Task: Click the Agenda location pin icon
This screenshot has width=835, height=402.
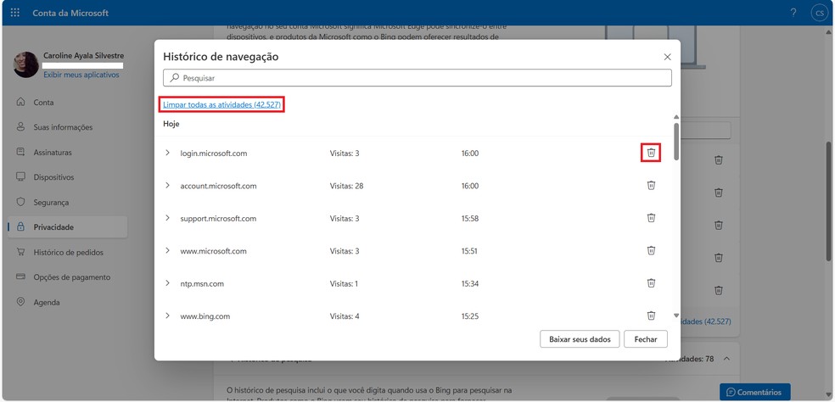Action: coord(20,302)
